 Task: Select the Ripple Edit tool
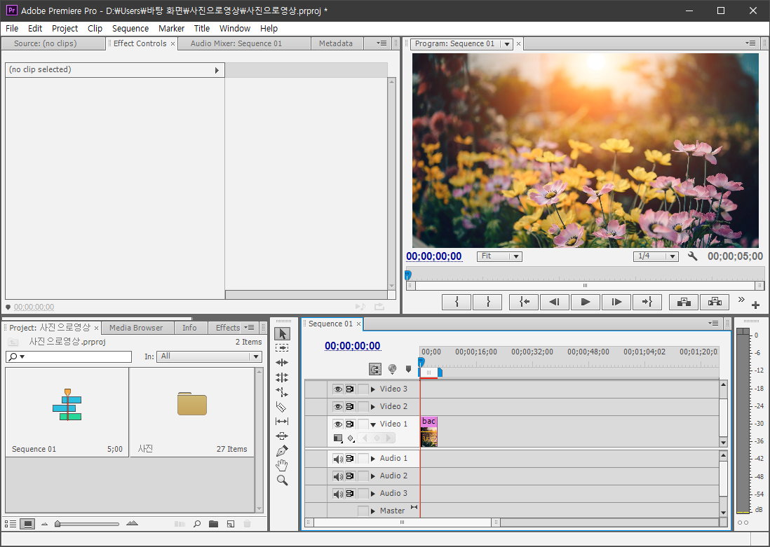tap(282, 363)
